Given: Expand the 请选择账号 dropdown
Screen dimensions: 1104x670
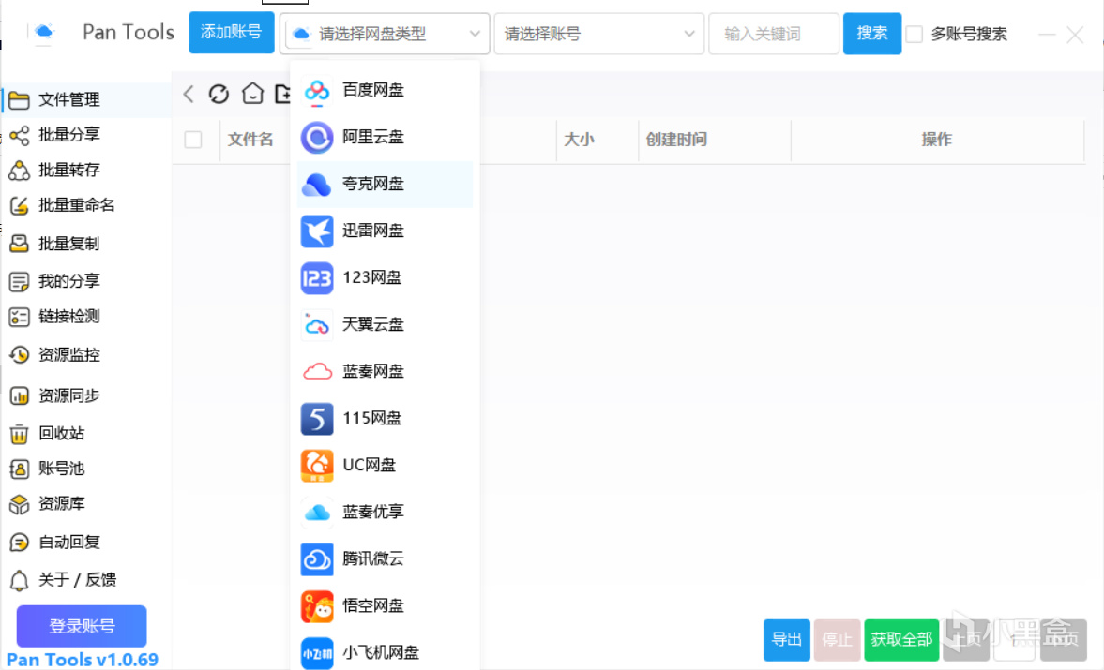Looking at the screenshot, I should coord(599,34).
